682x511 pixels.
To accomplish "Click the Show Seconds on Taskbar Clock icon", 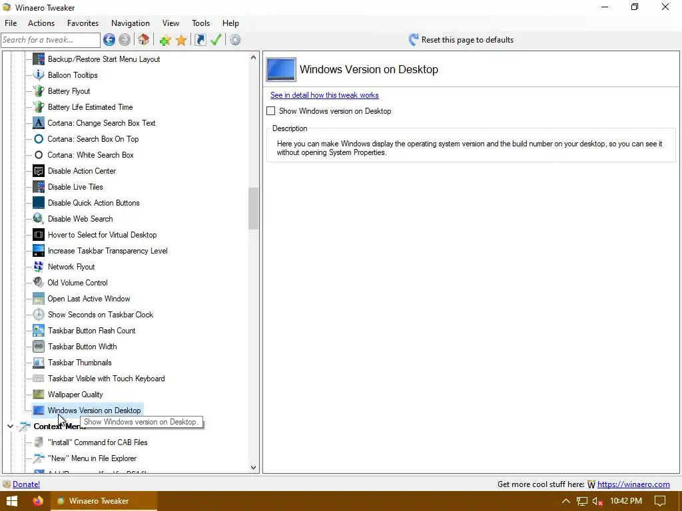I will 39,315.
